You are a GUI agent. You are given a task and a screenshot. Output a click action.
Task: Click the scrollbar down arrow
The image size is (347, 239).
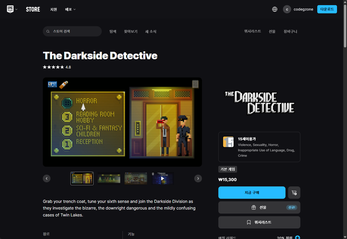(345, 237)
